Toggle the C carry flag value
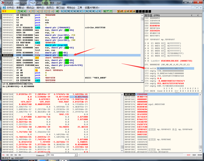The width and height of the screenshot is (204, 161). pos(149,43)
